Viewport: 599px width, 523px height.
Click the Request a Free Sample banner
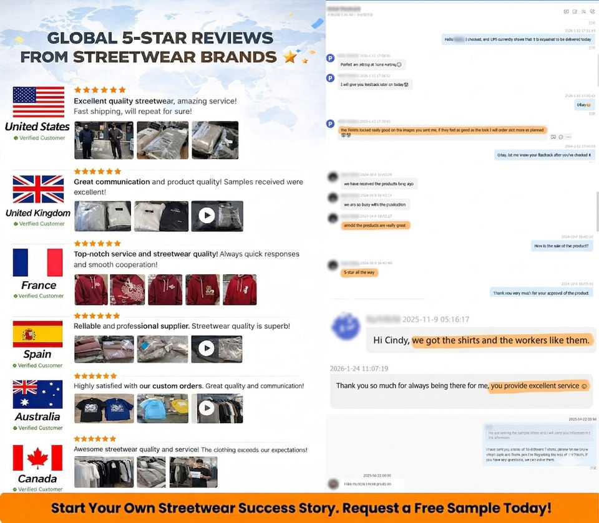click(299, 507)
